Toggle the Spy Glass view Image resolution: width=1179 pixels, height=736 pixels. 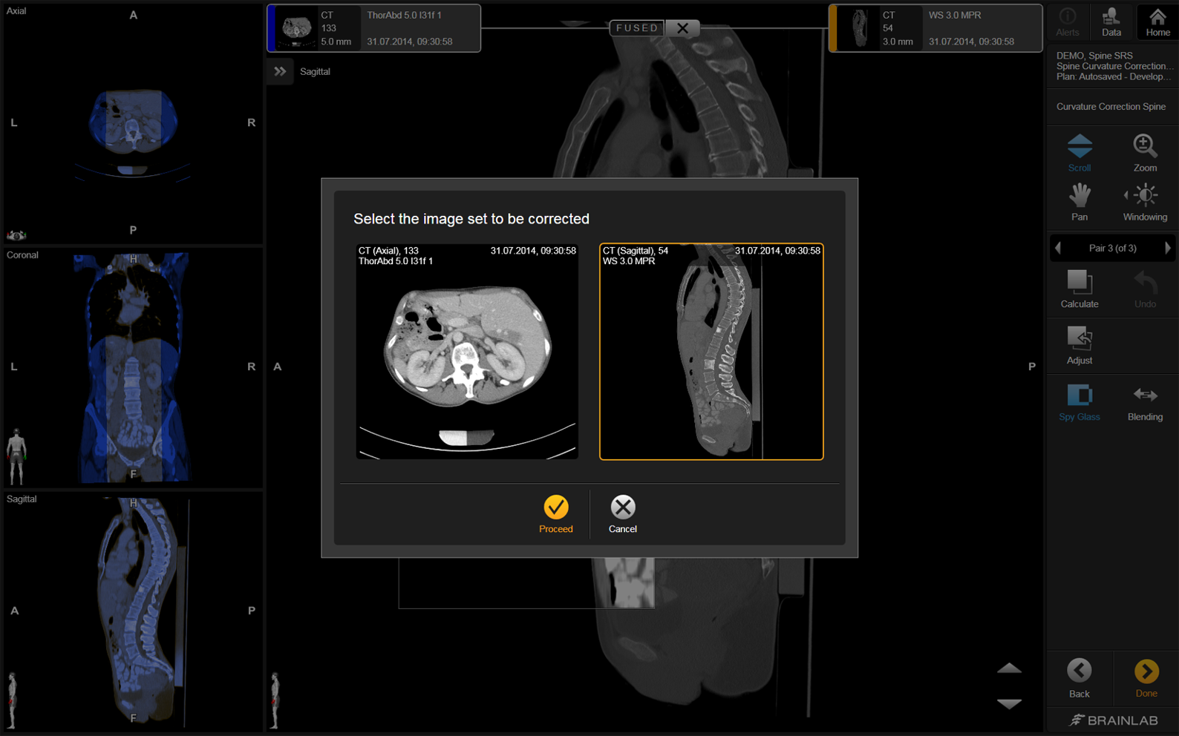[1079, 402]
